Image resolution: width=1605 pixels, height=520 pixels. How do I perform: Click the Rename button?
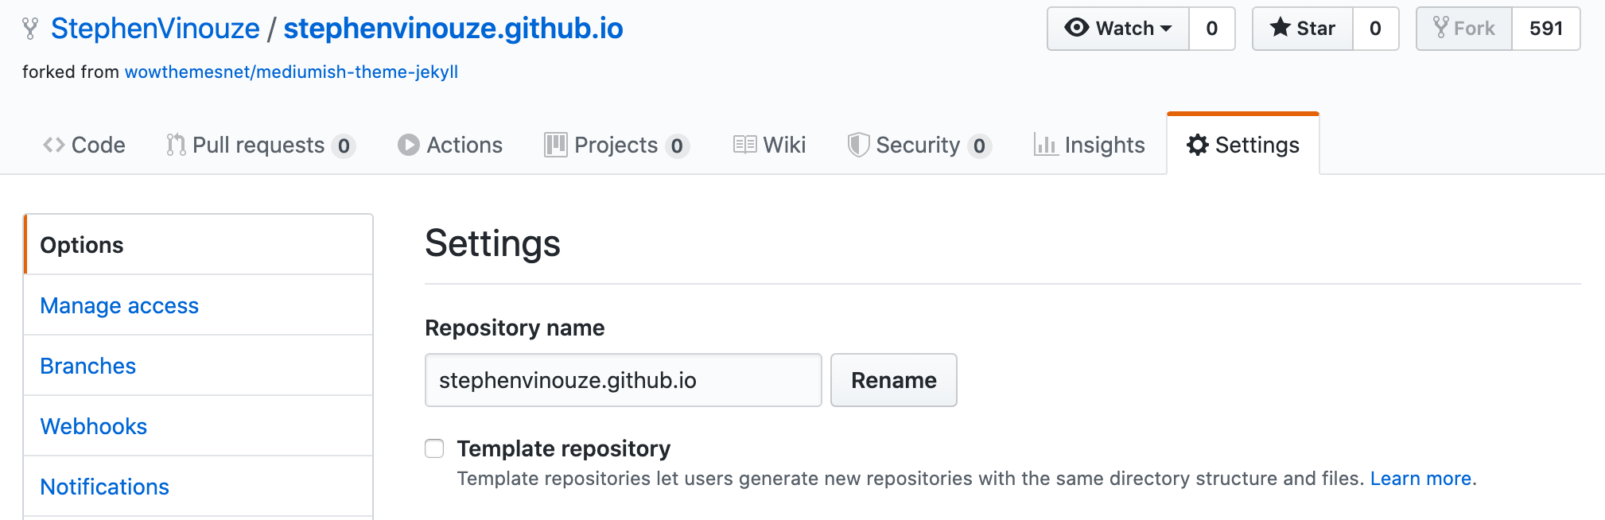pyautogui.click(x=894, y=380)
